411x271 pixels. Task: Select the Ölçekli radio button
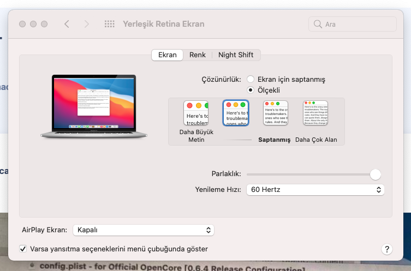(x=251, y=89)
